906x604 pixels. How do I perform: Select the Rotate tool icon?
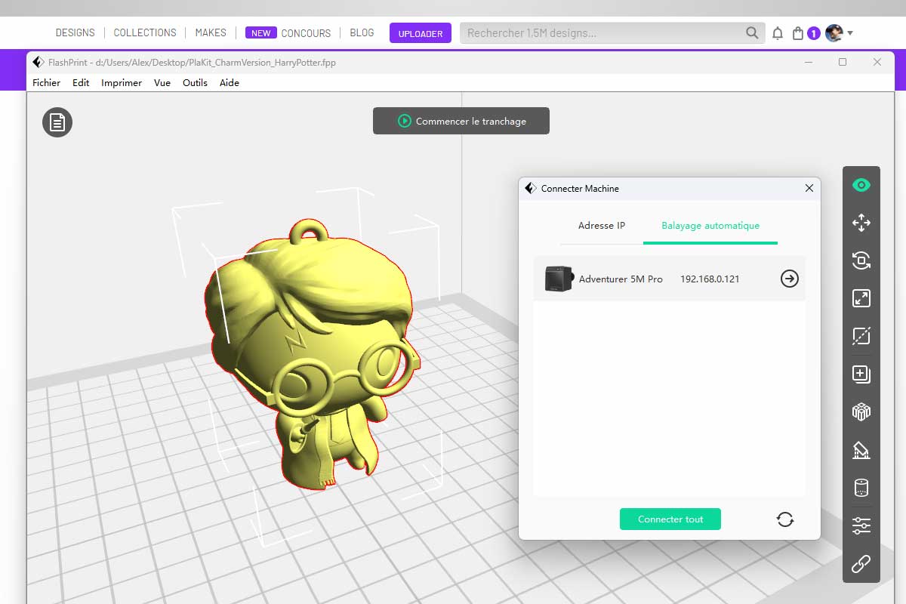pyautogui.click(x=861, y=260)
